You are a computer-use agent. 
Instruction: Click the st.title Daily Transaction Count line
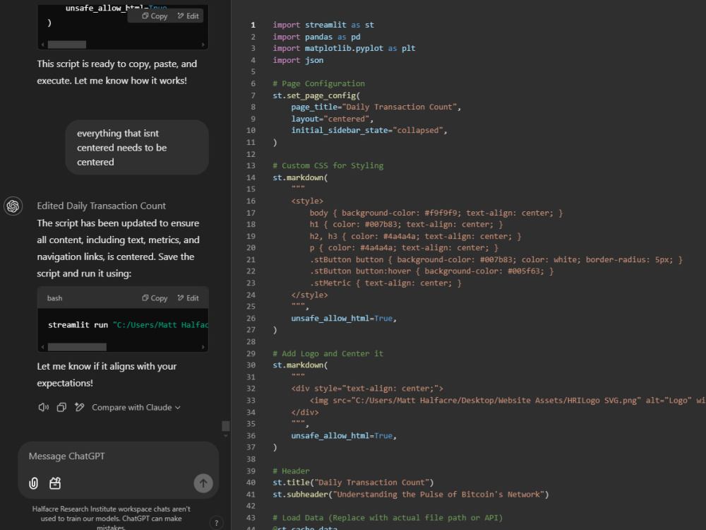pos(353,483)
